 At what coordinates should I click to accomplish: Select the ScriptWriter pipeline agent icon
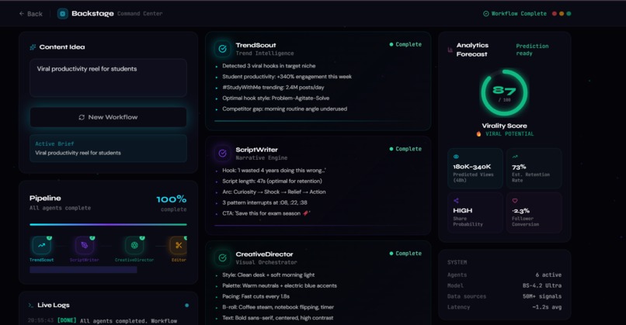coord(85,245)
